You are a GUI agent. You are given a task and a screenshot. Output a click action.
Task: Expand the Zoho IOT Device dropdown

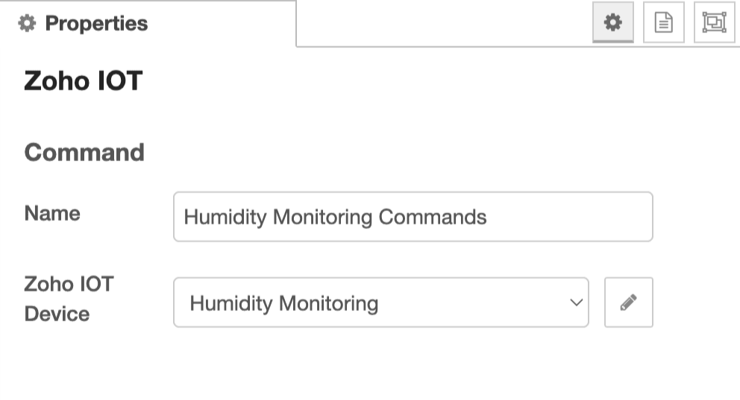point(380,303)
